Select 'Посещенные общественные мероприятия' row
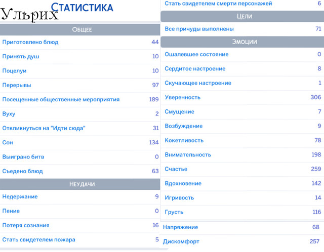 (80, 100)
